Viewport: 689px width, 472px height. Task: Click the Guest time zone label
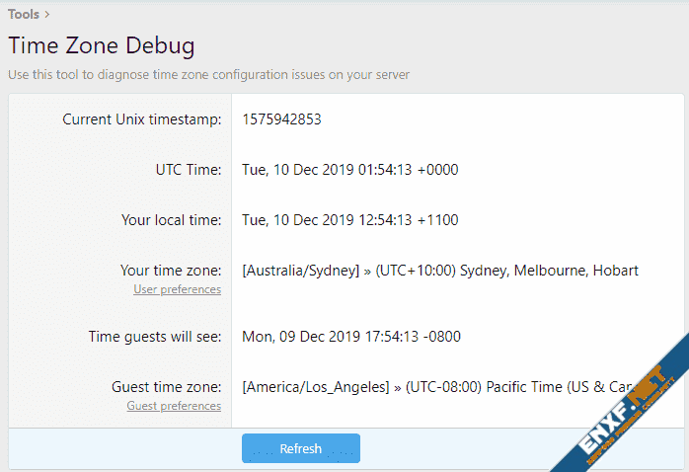[x=164, y=386]
